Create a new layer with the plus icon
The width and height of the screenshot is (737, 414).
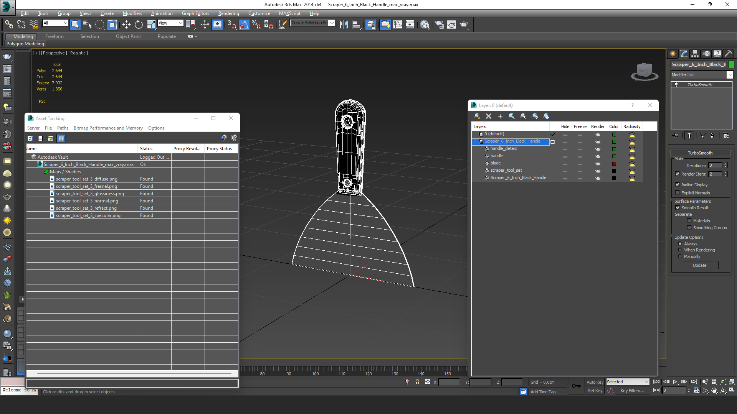(500, 116)
